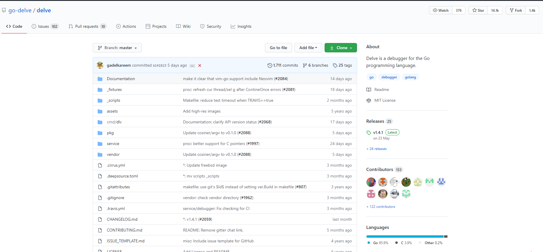
Task: Open the Branch: master dropdown
Action: point(117,48)
